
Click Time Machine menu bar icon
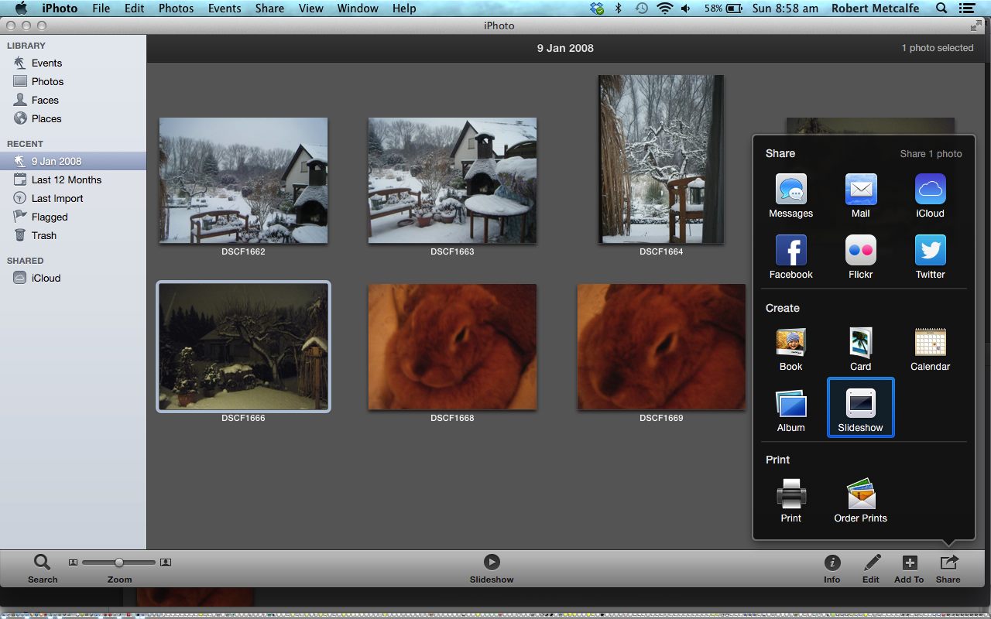(641, 9)
